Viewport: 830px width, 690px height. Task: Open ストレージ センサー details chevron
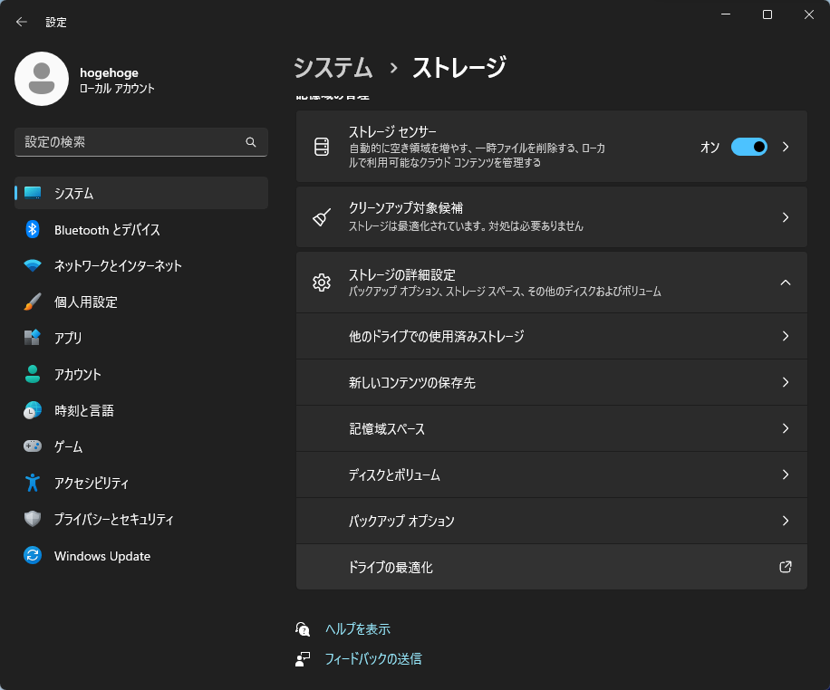[x=786, y=147]
